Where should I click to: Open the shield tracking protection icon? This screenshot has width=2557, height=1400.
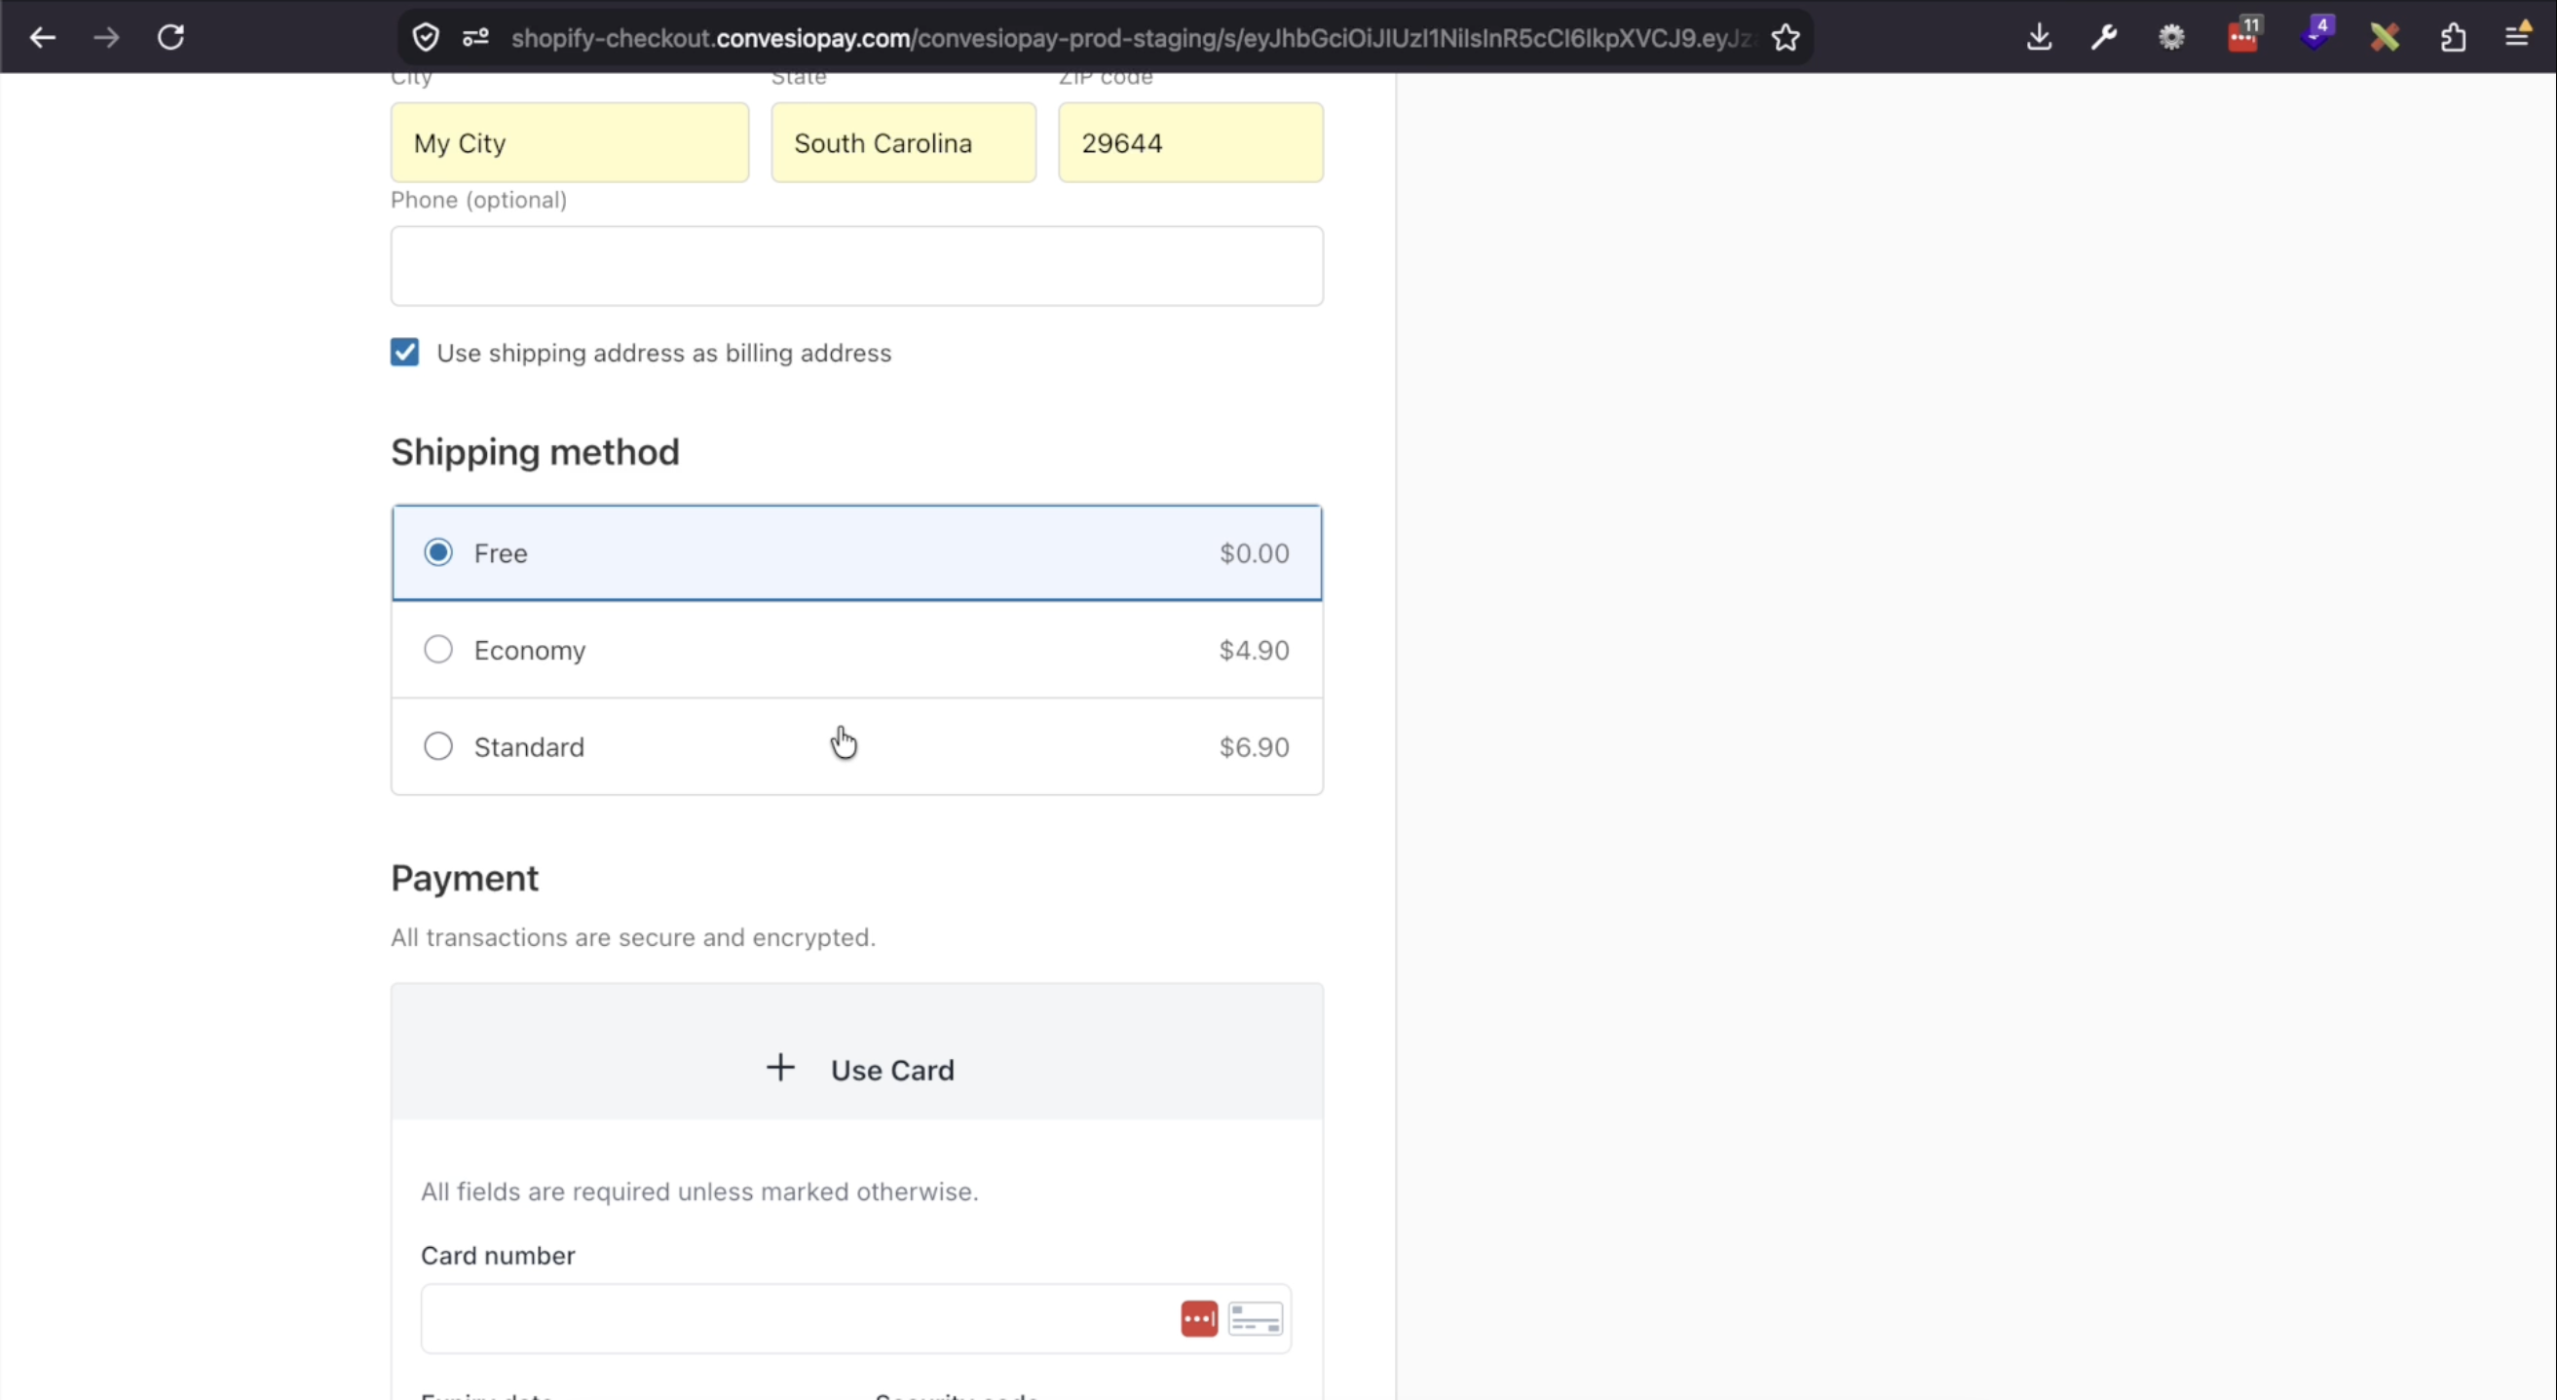(x=426, y=38)
